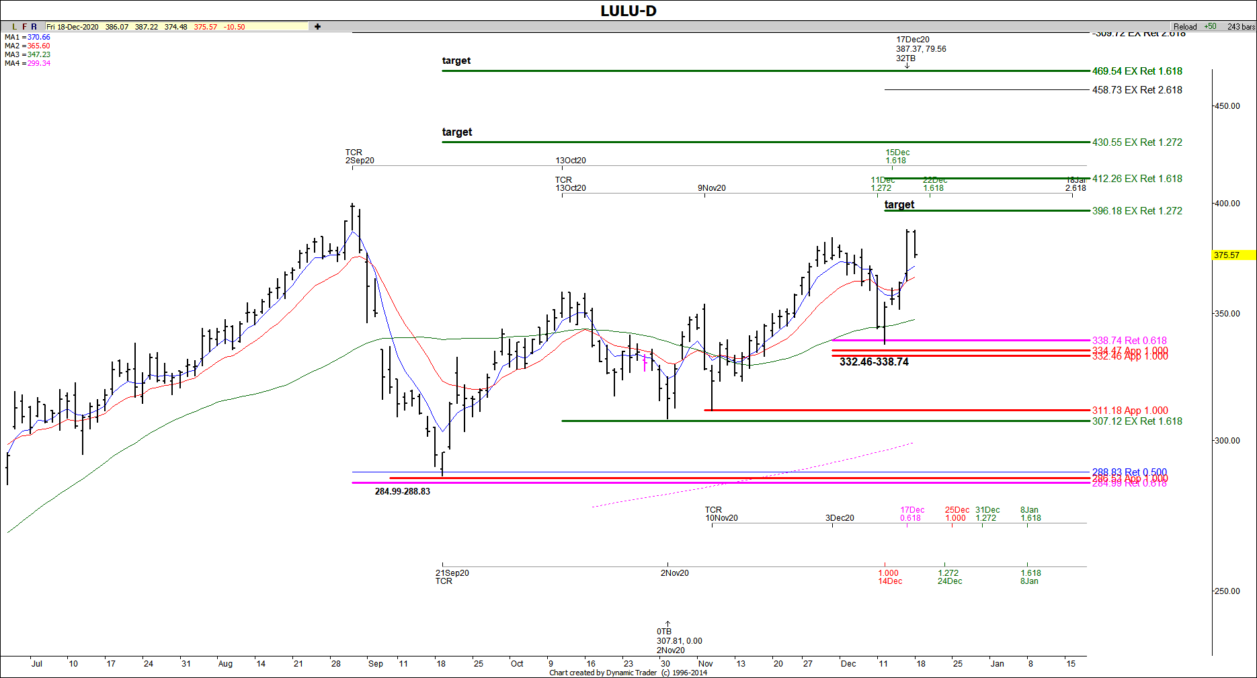This screenshot has height=678, width=1257.
Task: Select the 307.12 EX Ret 1.618 label
Action: (x=1137, y=421)
